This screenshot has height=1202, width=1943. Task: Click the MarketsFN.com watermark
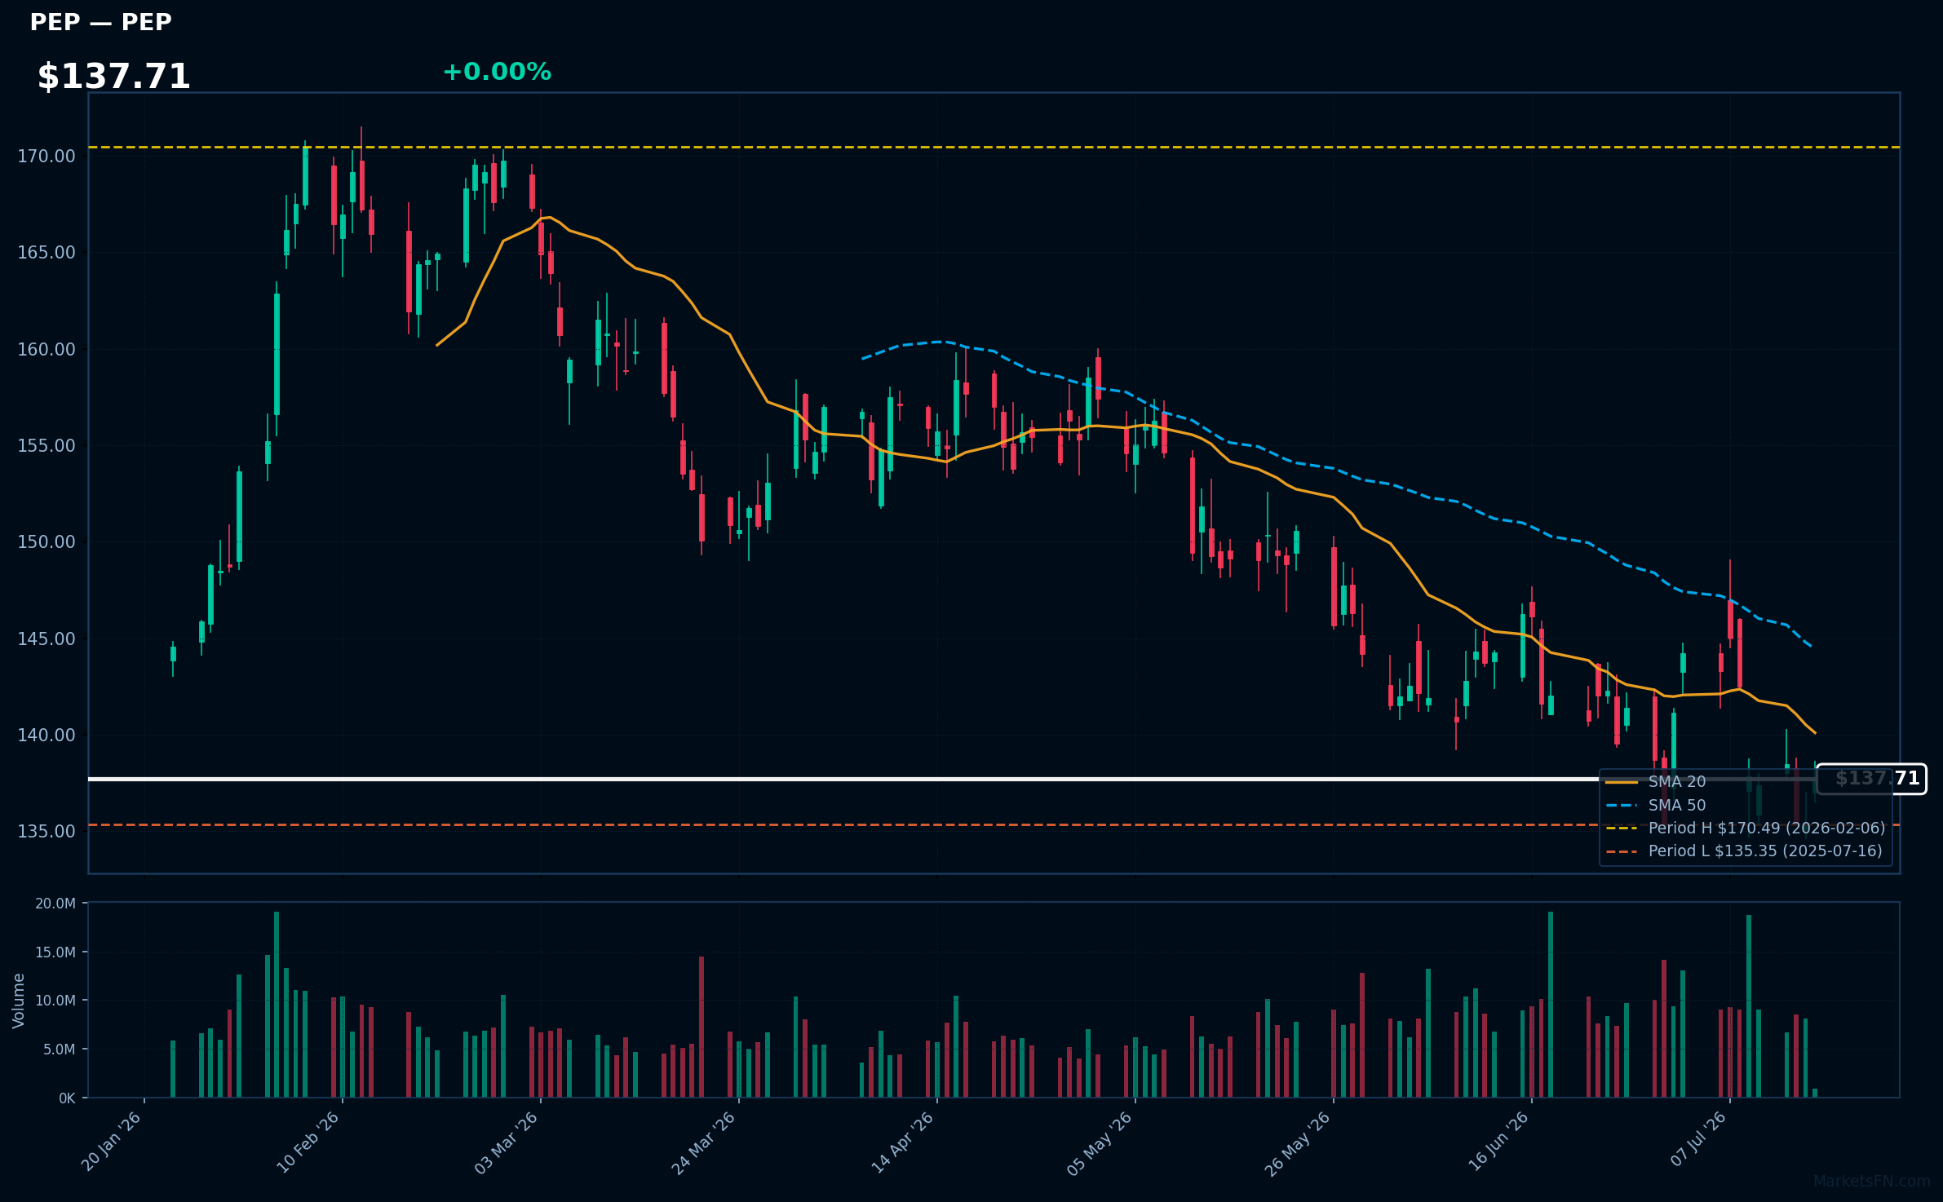[1872, 1182]
